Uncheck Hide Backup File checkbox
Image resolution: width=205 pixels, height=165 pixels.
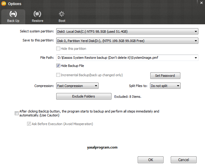[x=58, y=66]
